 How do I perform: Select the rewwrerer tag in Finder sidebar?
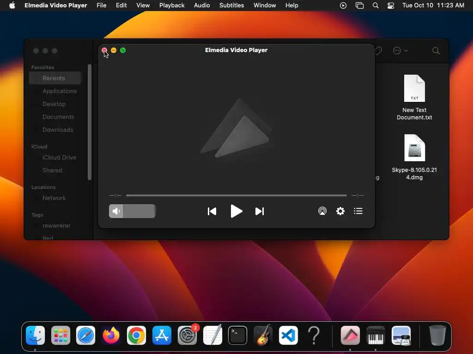55,226
